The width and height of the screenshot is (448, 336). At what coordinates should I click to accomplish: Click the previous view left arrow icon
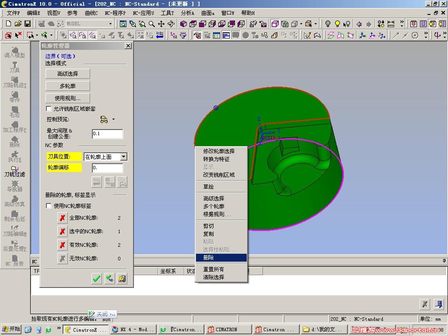(x=359, y=24)
